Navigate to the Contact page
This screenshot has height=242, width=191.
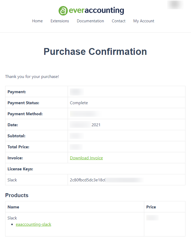118,21
